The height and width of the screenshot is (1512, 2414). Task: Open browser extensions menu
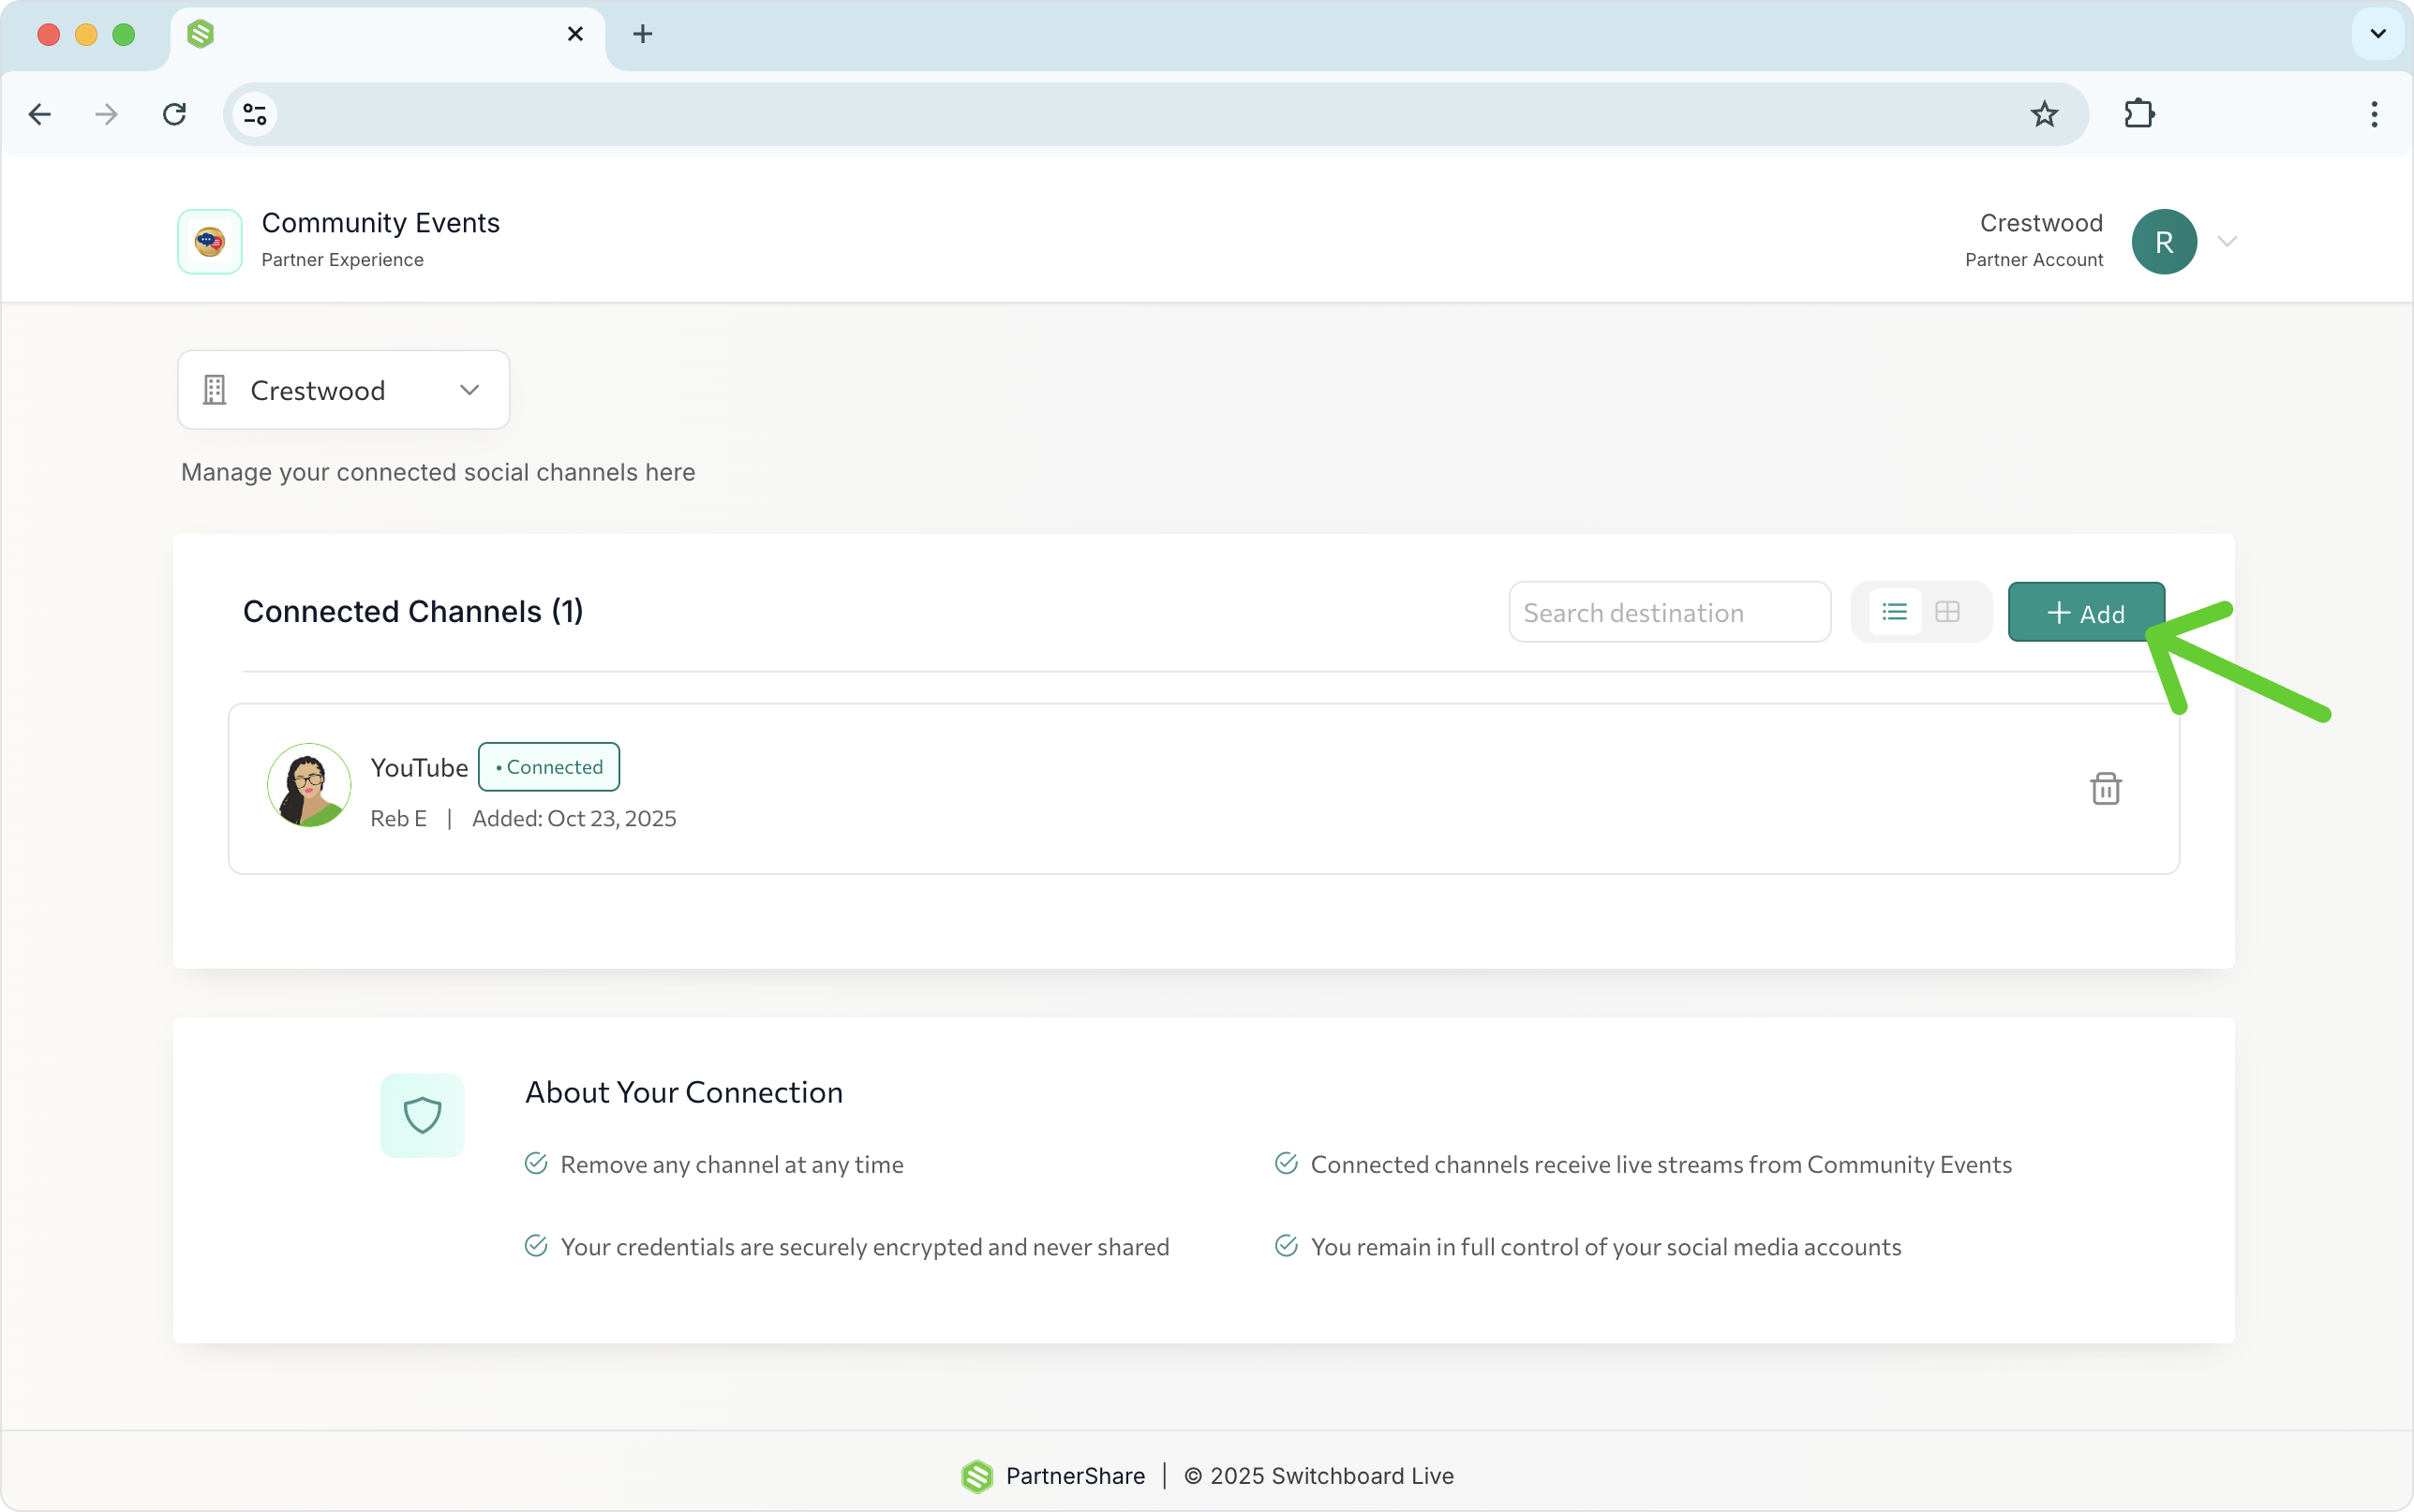[2139, 114]
